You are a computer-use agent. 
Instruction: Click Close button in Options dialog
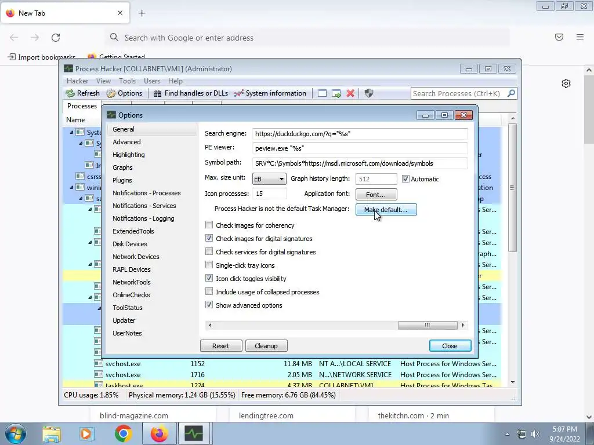pos(450,346)
